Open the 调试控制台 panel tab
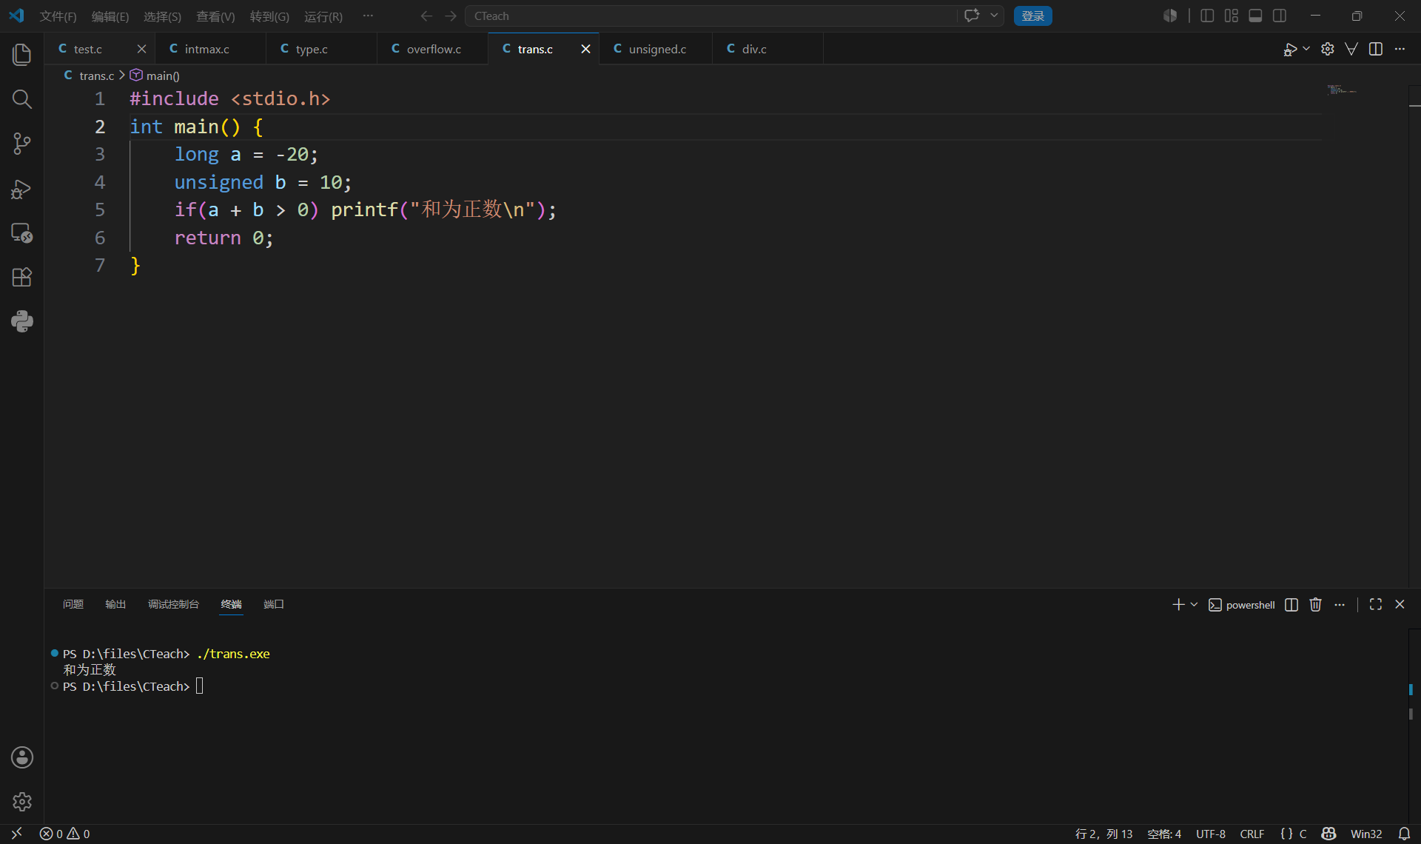1421x844 pixels. [173, 604]
